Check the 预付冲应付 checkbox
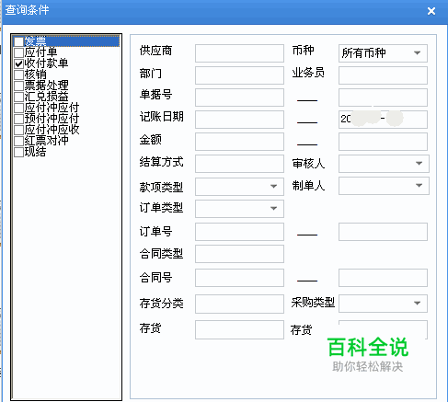 coord(19,119)
